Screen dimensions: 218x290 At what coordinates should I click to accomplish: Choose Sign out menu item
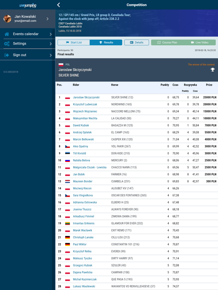(x=28, y=55)
